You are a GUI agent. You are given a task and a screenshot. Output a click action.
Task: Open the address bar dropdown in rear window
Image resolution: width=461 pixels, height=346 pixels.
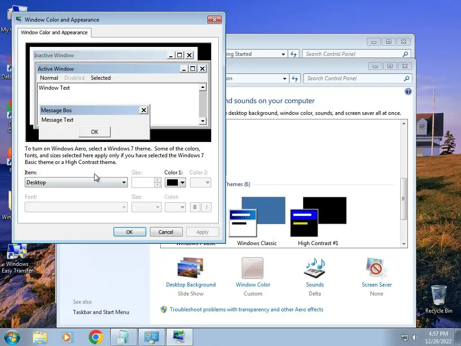click(283, 54)
